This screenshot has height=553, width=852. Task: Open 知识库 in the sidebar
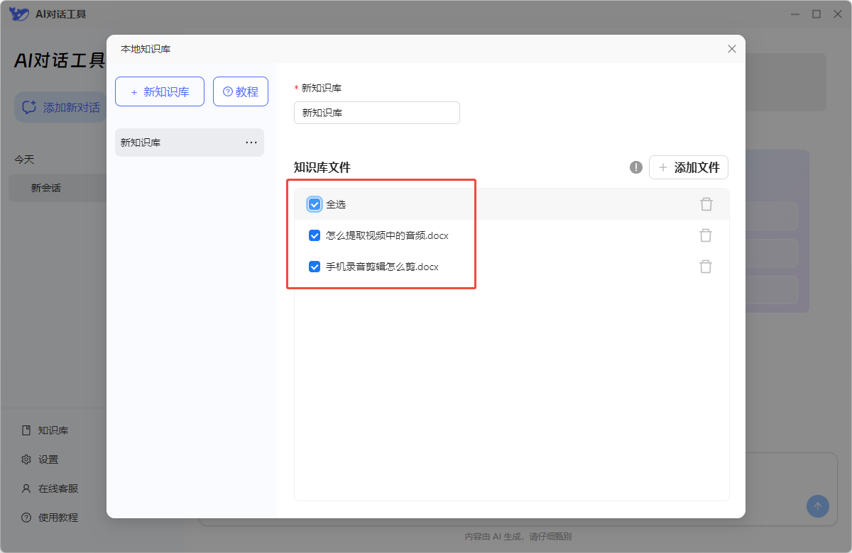point(45,430)
